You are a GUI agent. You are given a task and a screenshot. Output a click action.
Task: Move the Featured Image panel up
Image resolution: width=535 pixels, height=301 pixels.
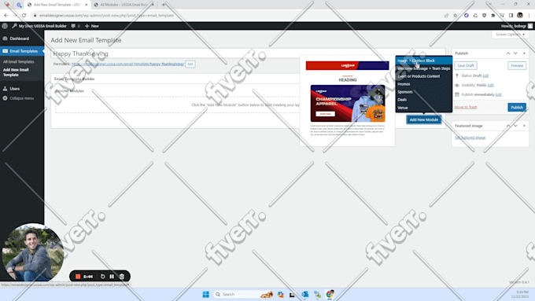coord(508,126)
